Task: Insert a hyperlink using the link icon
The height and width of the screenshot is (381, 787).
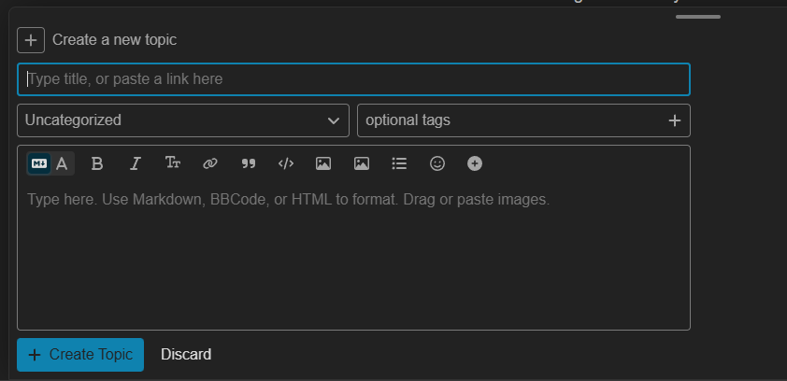Action: coord(210,163)
